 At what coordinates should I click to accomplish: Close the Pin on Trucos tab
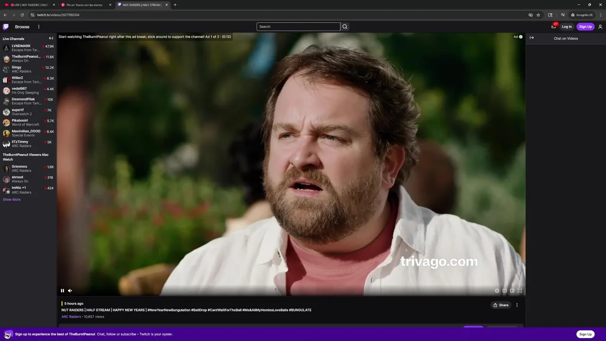coord(110,5)
